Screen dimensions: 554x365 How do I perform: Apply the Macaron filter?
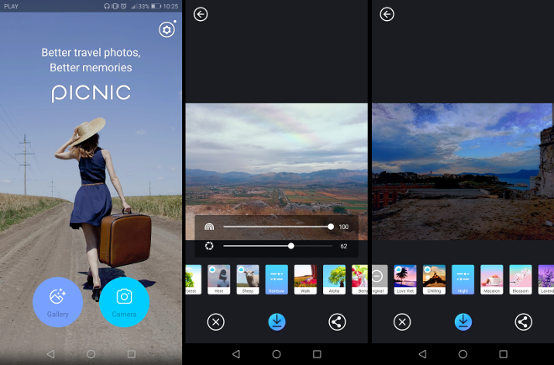(492, 279)
